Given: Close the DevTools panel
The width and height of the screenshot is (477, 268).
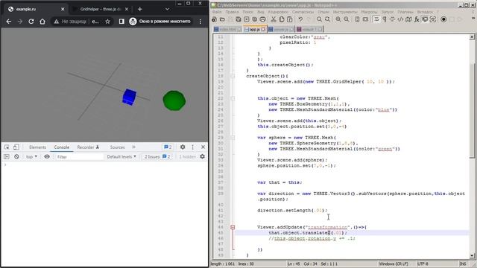Looking at the screenshot, I should click(203, 147).
